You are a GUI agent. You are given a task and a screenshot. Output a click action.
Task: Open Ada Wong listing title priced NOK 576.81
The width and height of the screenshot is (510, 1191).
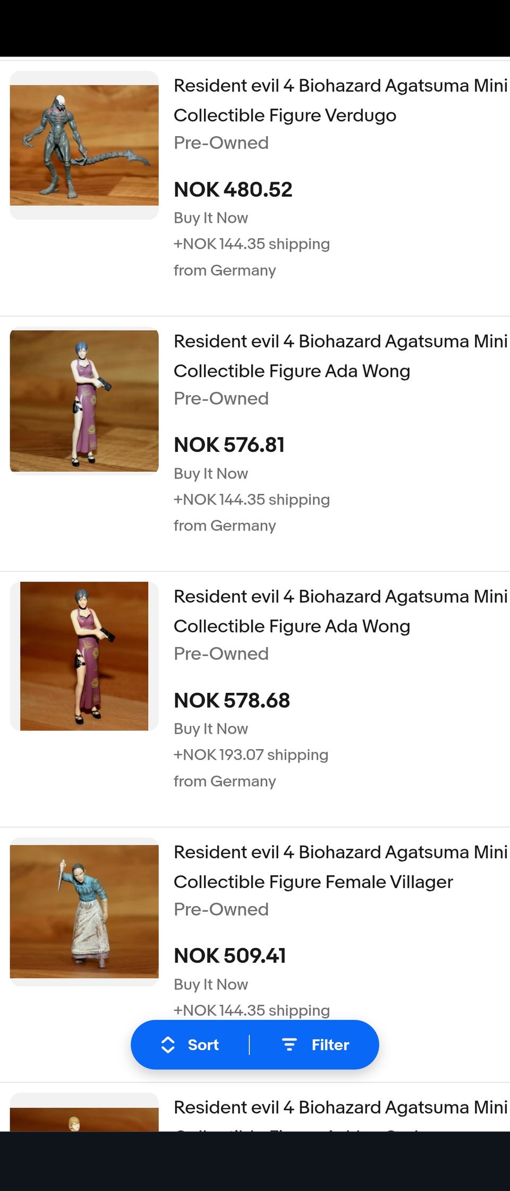point(340,356)
